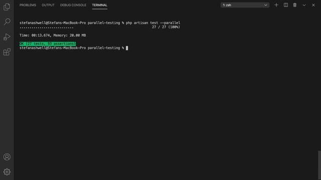Select the TERMINAL tab
Screen dimensions: 321x180
(x=100, y=5)
